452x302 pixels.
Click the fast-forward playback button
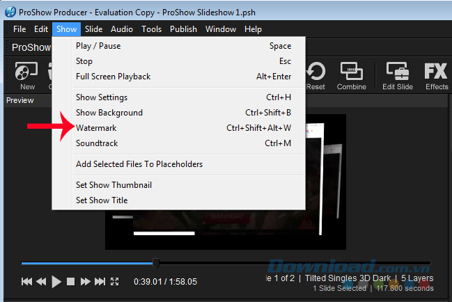86,281
